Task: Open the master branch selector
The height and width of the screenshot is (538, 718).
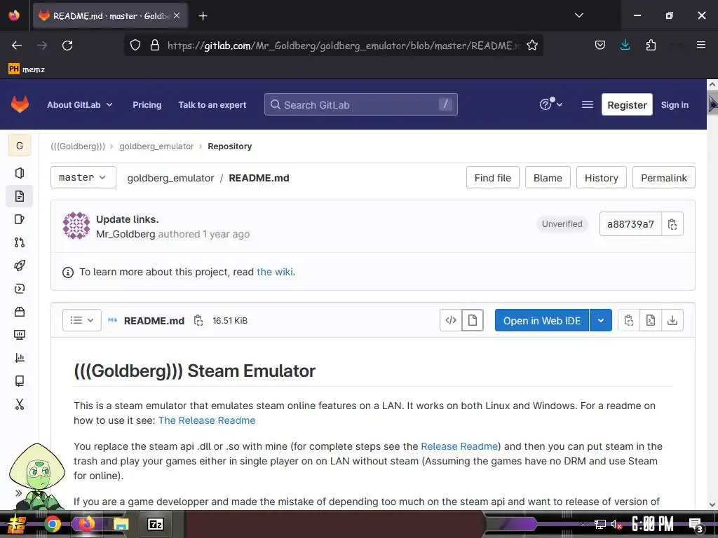Action: click(83, 177)
